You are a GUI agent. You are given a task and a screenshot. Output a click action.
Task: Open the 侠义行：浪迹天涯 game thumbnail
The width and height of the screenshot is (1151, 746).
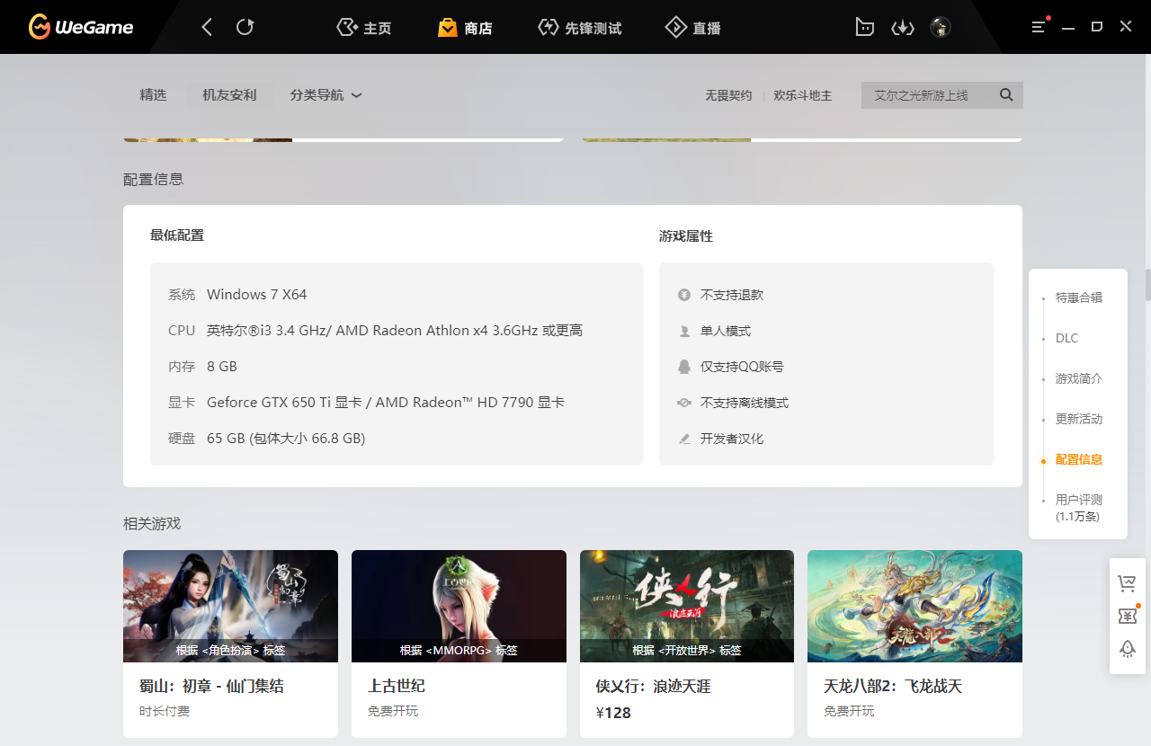687,606
